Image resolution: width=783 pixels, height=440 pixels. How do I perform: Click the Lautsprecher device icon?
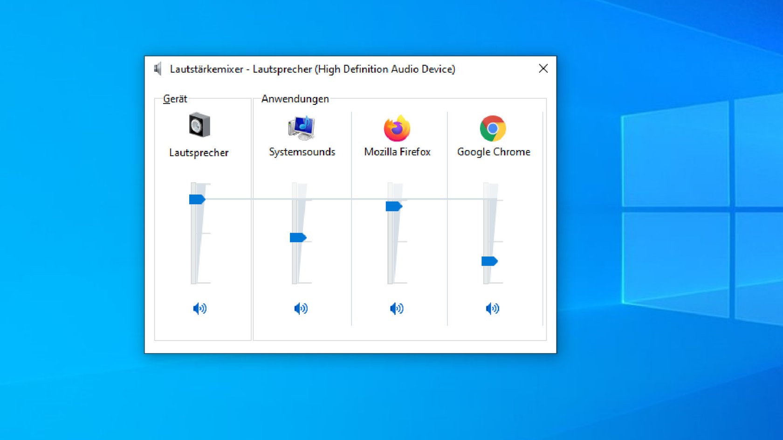199,125
